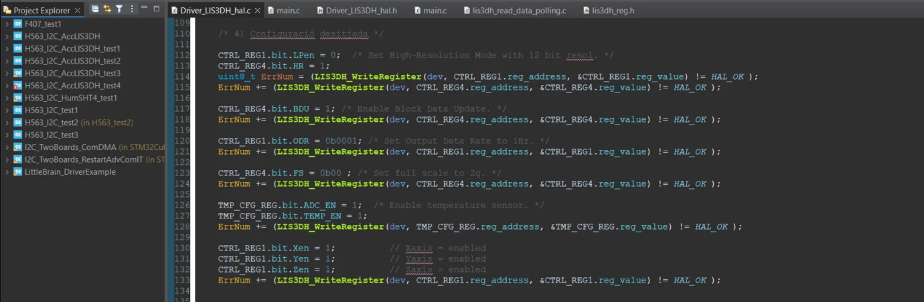The image size is (924, 302).
Task: Click 'TMP_CFG_REG.bit.ADC_EN = 1;' statement
Action: pos(290,205)
